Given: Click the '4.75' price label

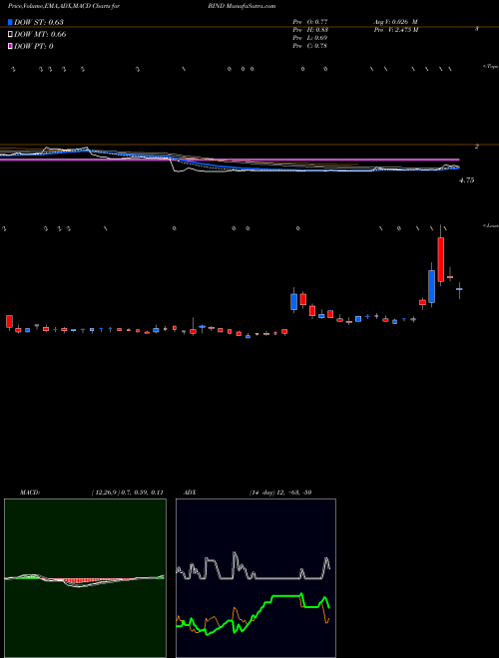Looking at the screenshot, I should [x=467, y=180].
